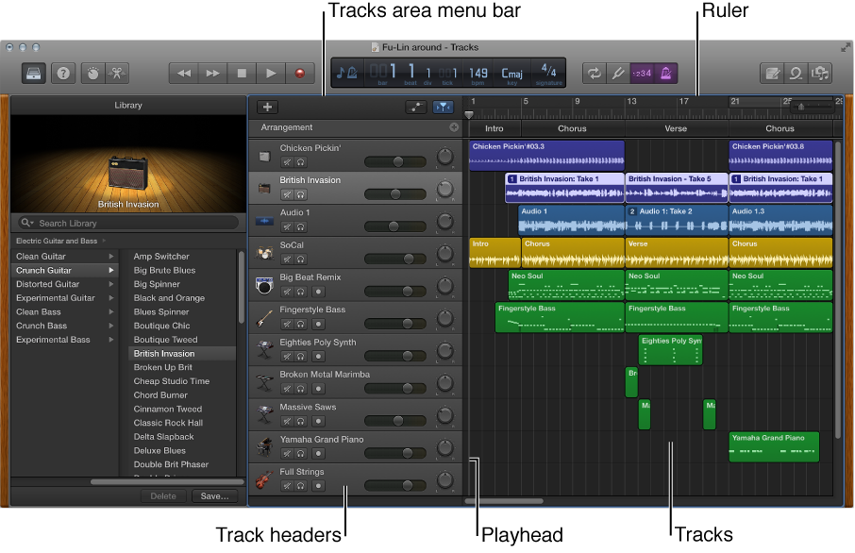
Task: Click the Audio 1 track volume slider
Action: [394, 226]
